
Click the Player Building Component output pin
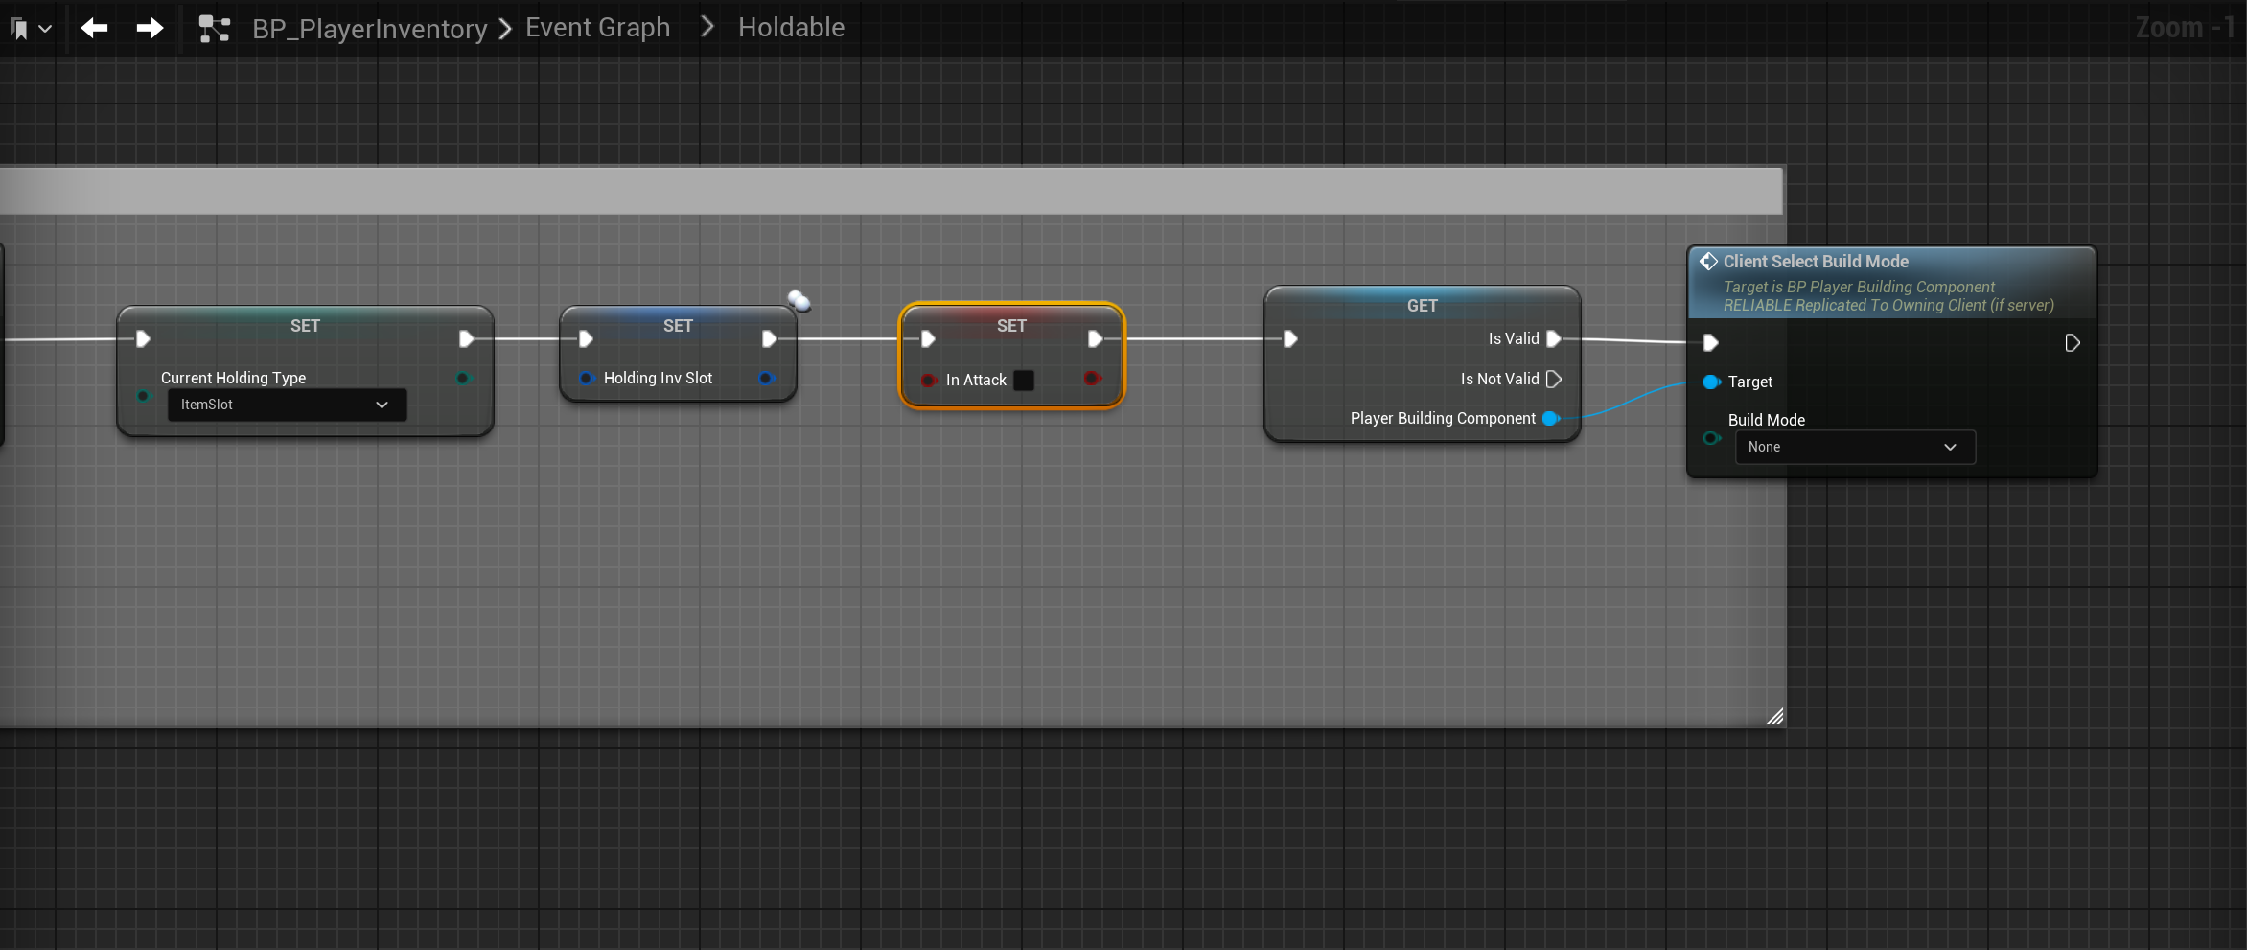[1550, 419]
